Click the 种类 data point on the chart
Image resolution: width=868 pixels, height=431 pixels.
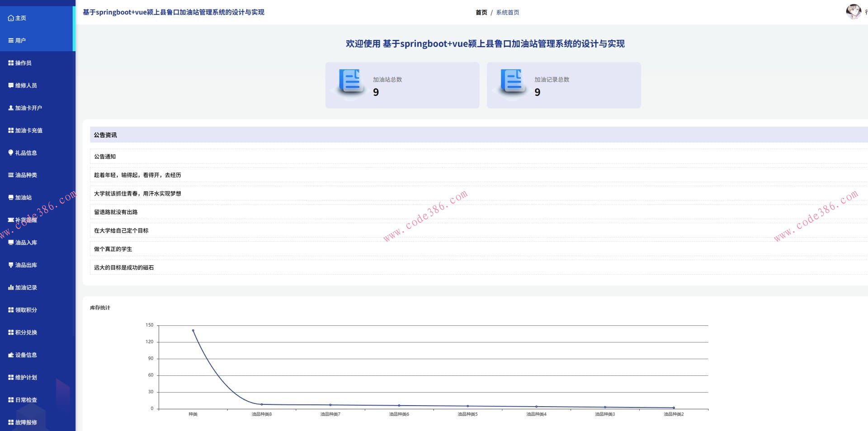click(x=193, y=330)
